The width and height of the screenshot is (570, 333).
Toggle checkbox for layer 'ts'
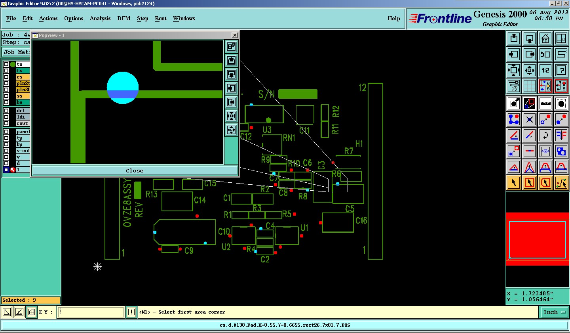[x=6, y=71]
